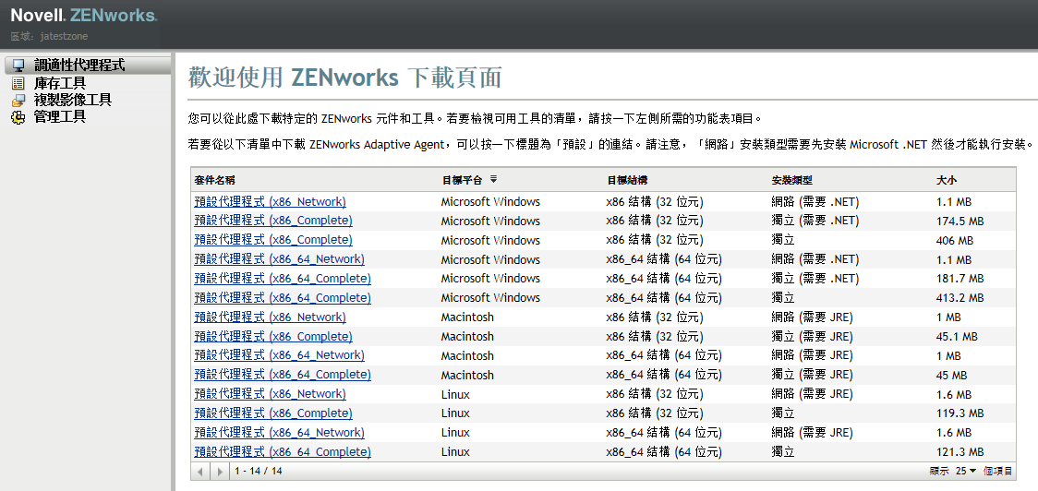Select the 119.3 MB size cell

coord(960,413)
